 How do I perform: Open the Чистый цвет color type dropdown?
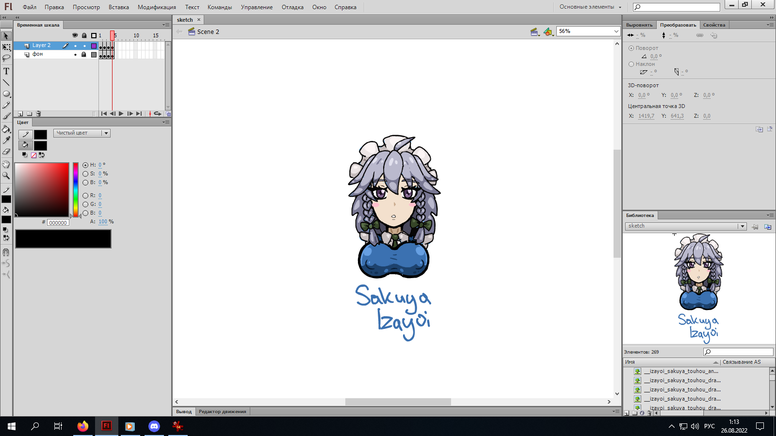82,133
